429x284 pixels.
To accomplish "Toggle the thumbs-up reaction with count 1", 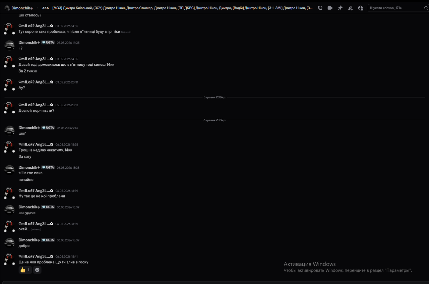I will [25, 270].
